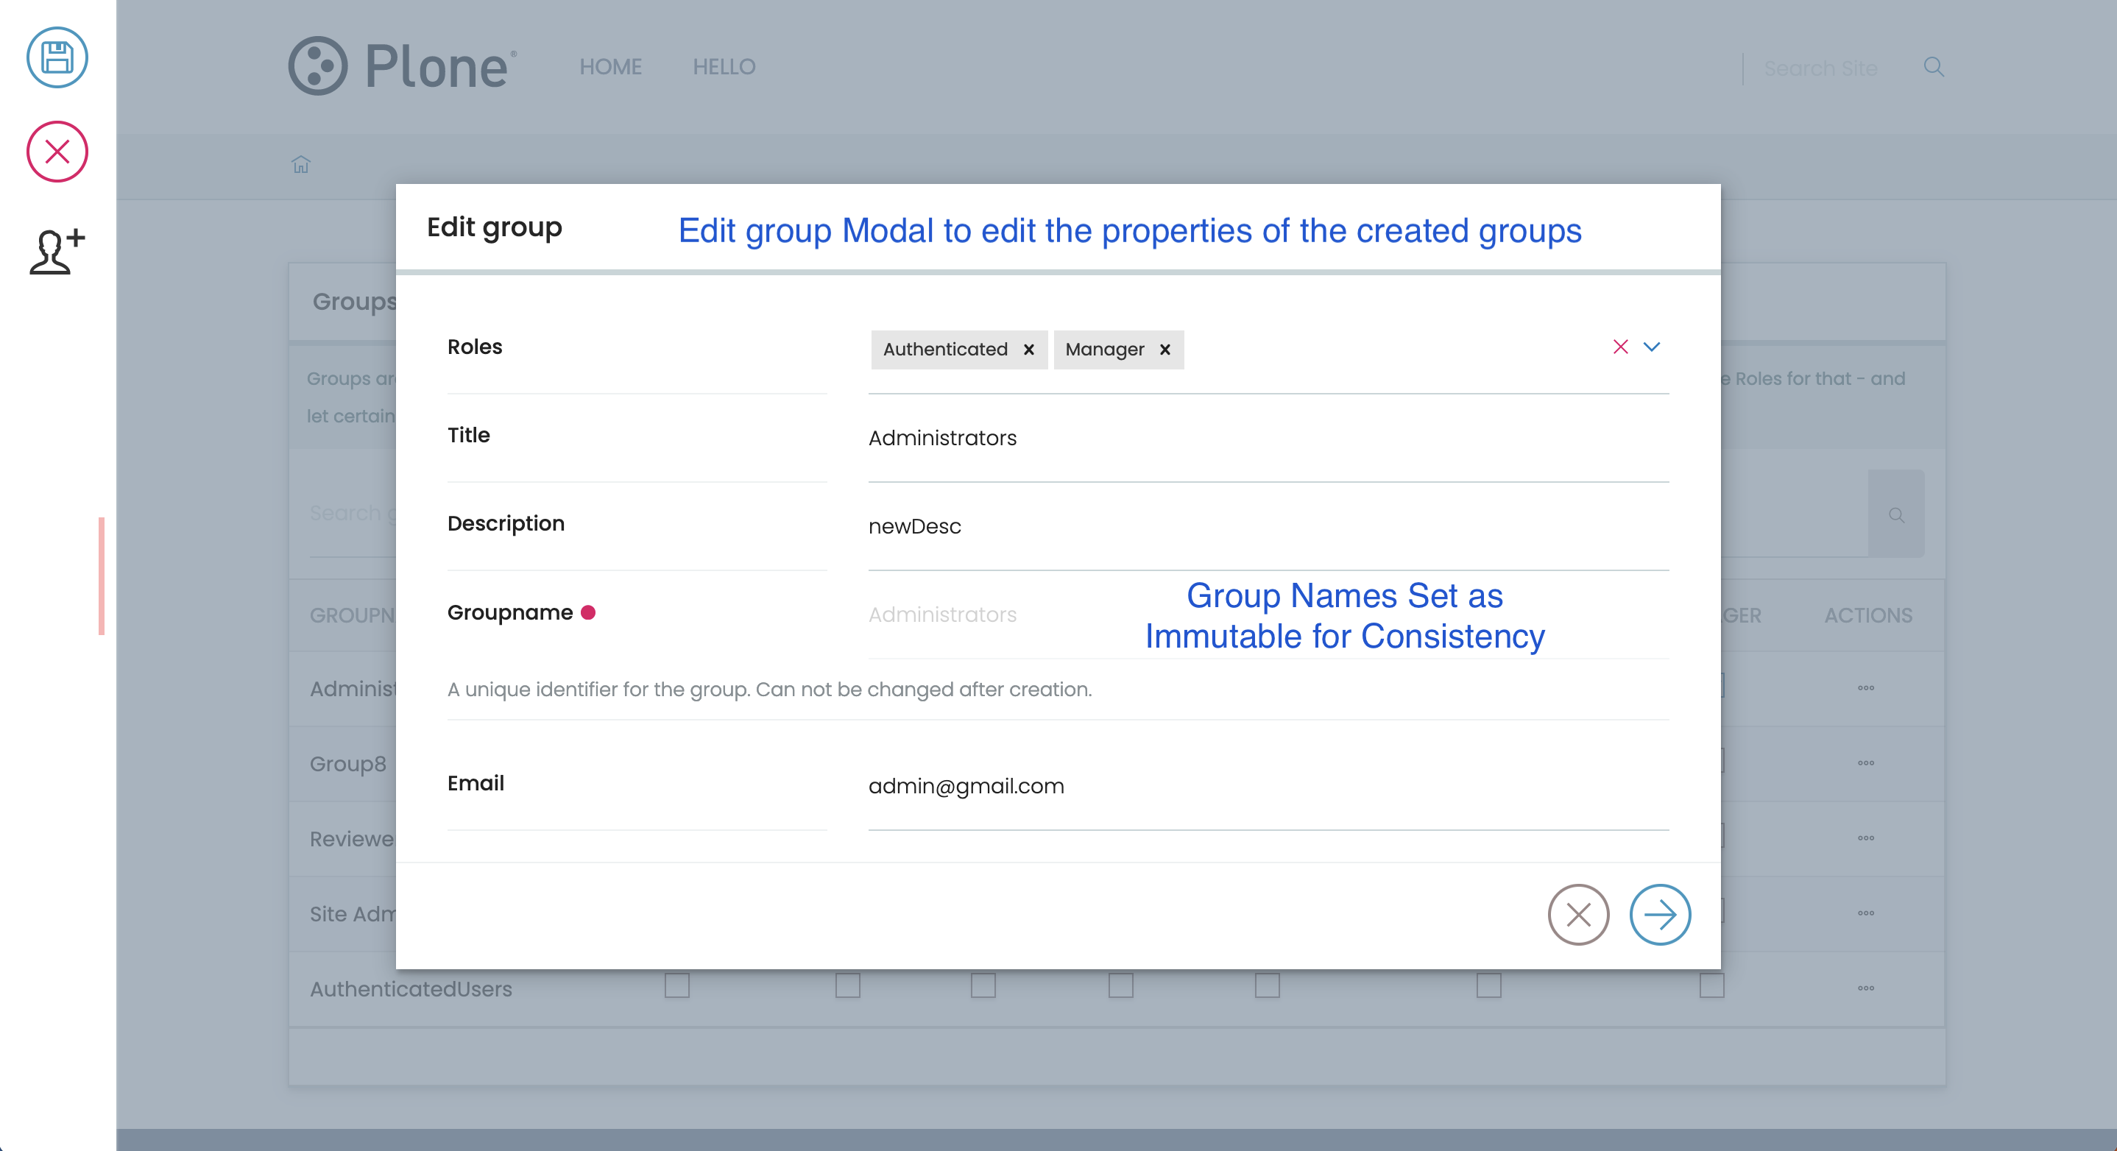This screenshot has height=1151, width=2117.
Task: Cancel the Edit group modal
Action: 1578,914
